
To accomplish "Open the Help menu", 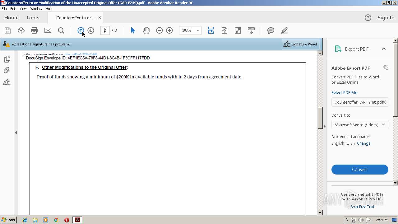I will [x=49, y=9].
